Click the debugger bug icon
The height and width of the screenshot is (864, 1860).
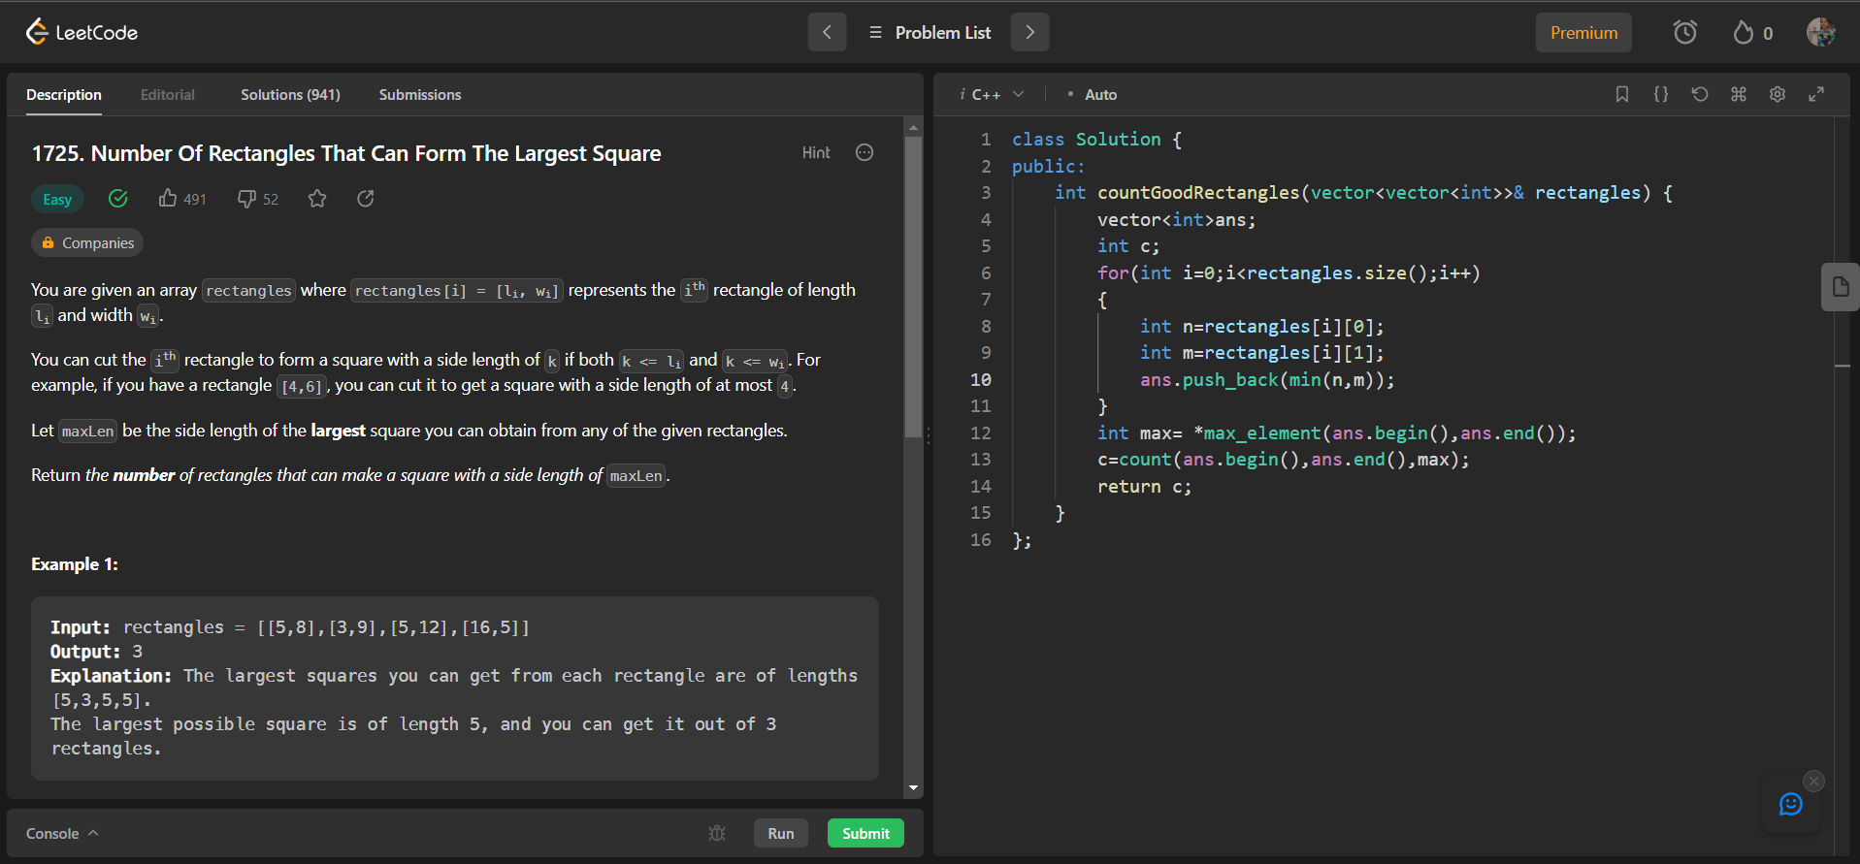(x=717, y=833)
